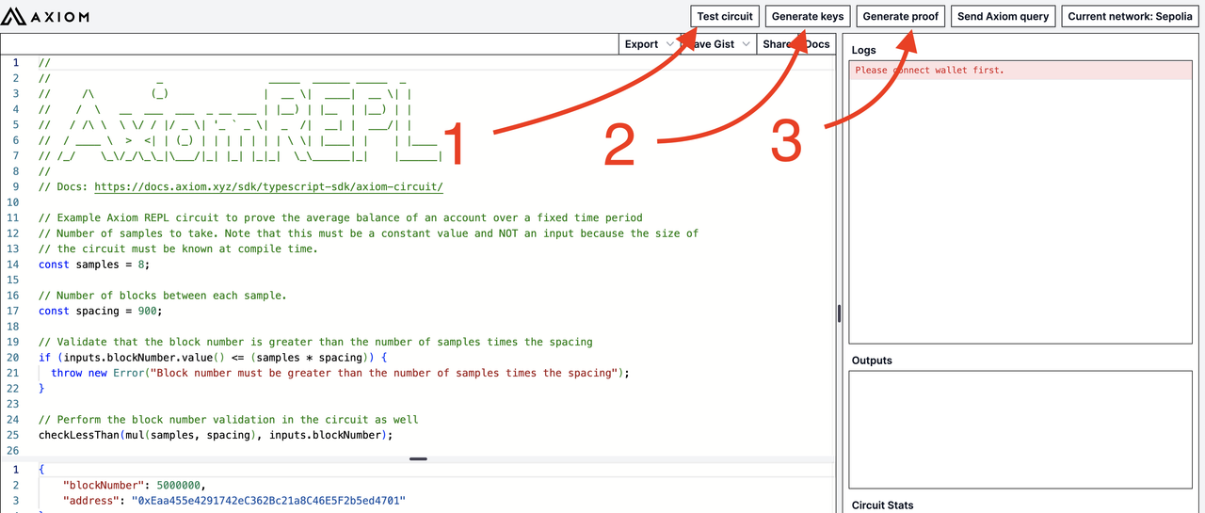Click the 'Example Axiom REPL circuit' comment line
The image size is (1205, 513).
click(x=341, y=217)
